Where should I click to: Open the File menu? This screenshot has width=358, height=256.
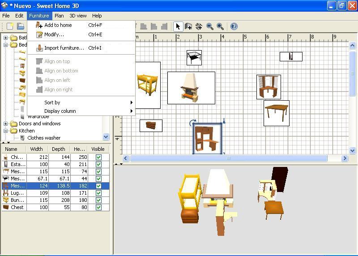(x=6, y=16)
